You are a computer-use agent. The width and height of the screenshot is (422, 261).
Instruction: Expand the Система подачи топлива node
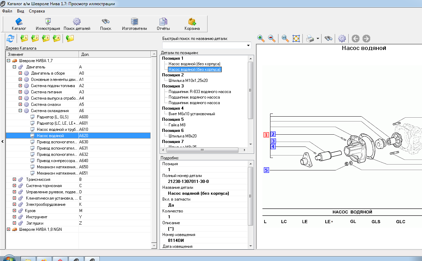(x=20, y=86)
